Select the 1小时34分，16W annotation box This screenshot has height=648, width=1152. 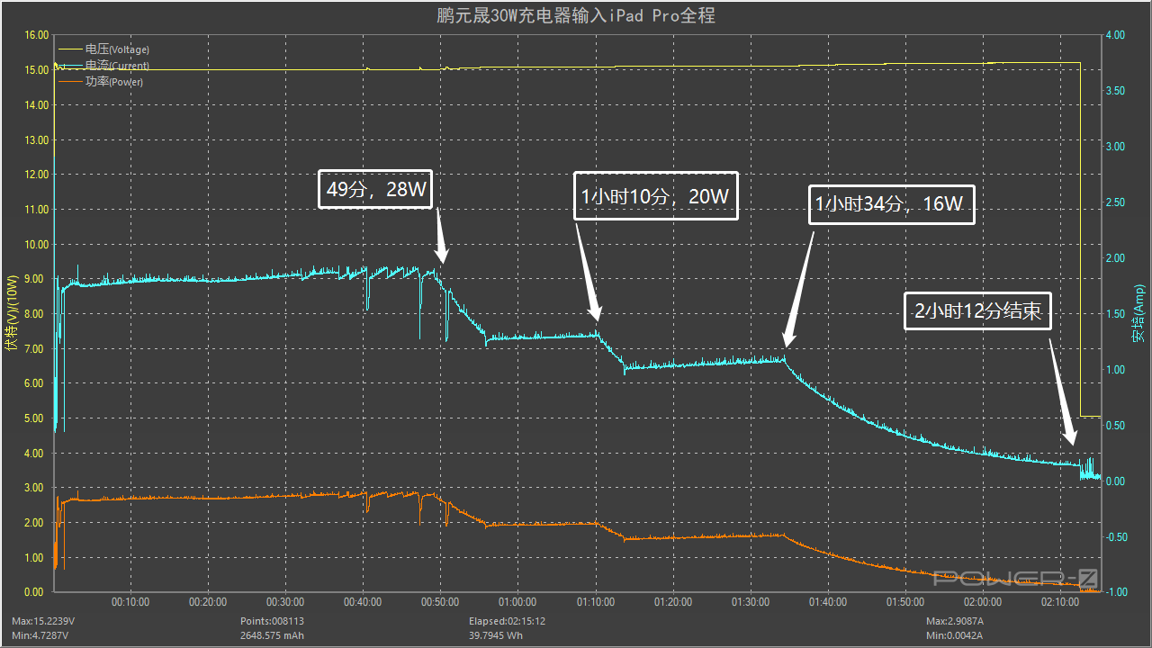[x=892, y=204]
